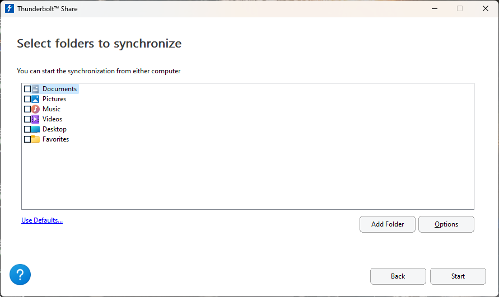499x297 pixels.
Task: Click the yellow Favorites folder icon
Action: coord(35,139)
